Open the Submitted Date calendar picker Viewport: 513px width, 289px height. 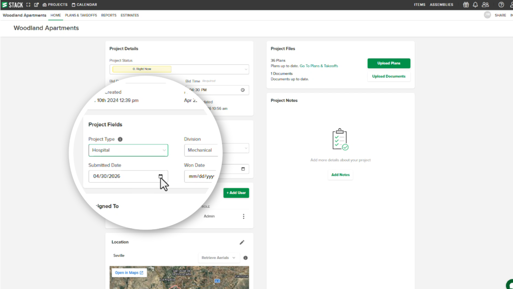(161, 176)
